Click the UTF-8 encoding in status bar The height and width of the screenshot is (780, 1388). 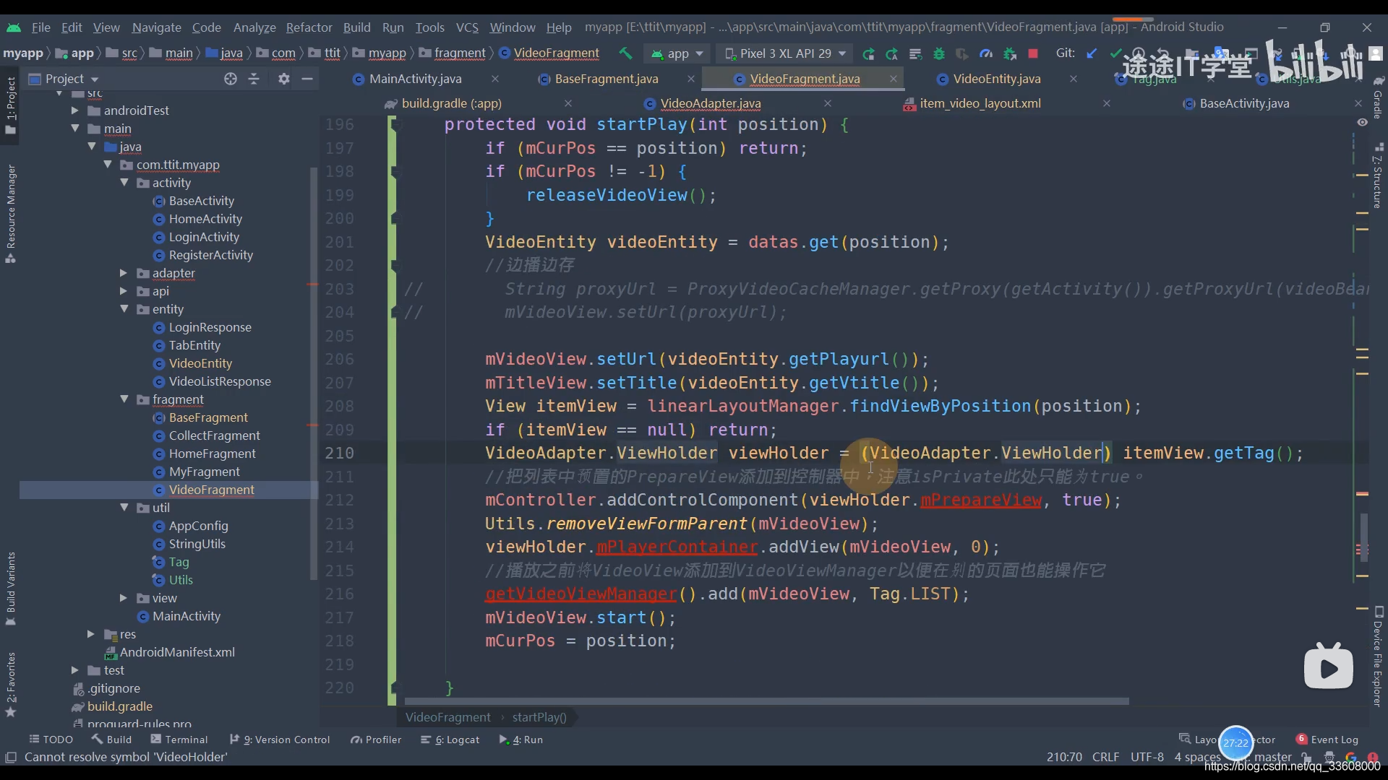pos(1147,757)
